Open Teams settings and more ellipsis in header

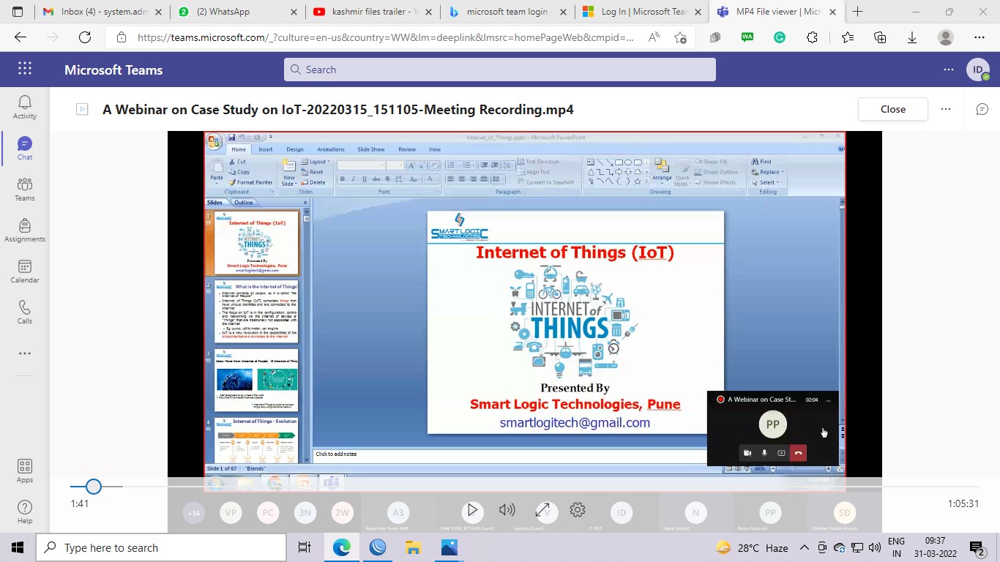949,70
